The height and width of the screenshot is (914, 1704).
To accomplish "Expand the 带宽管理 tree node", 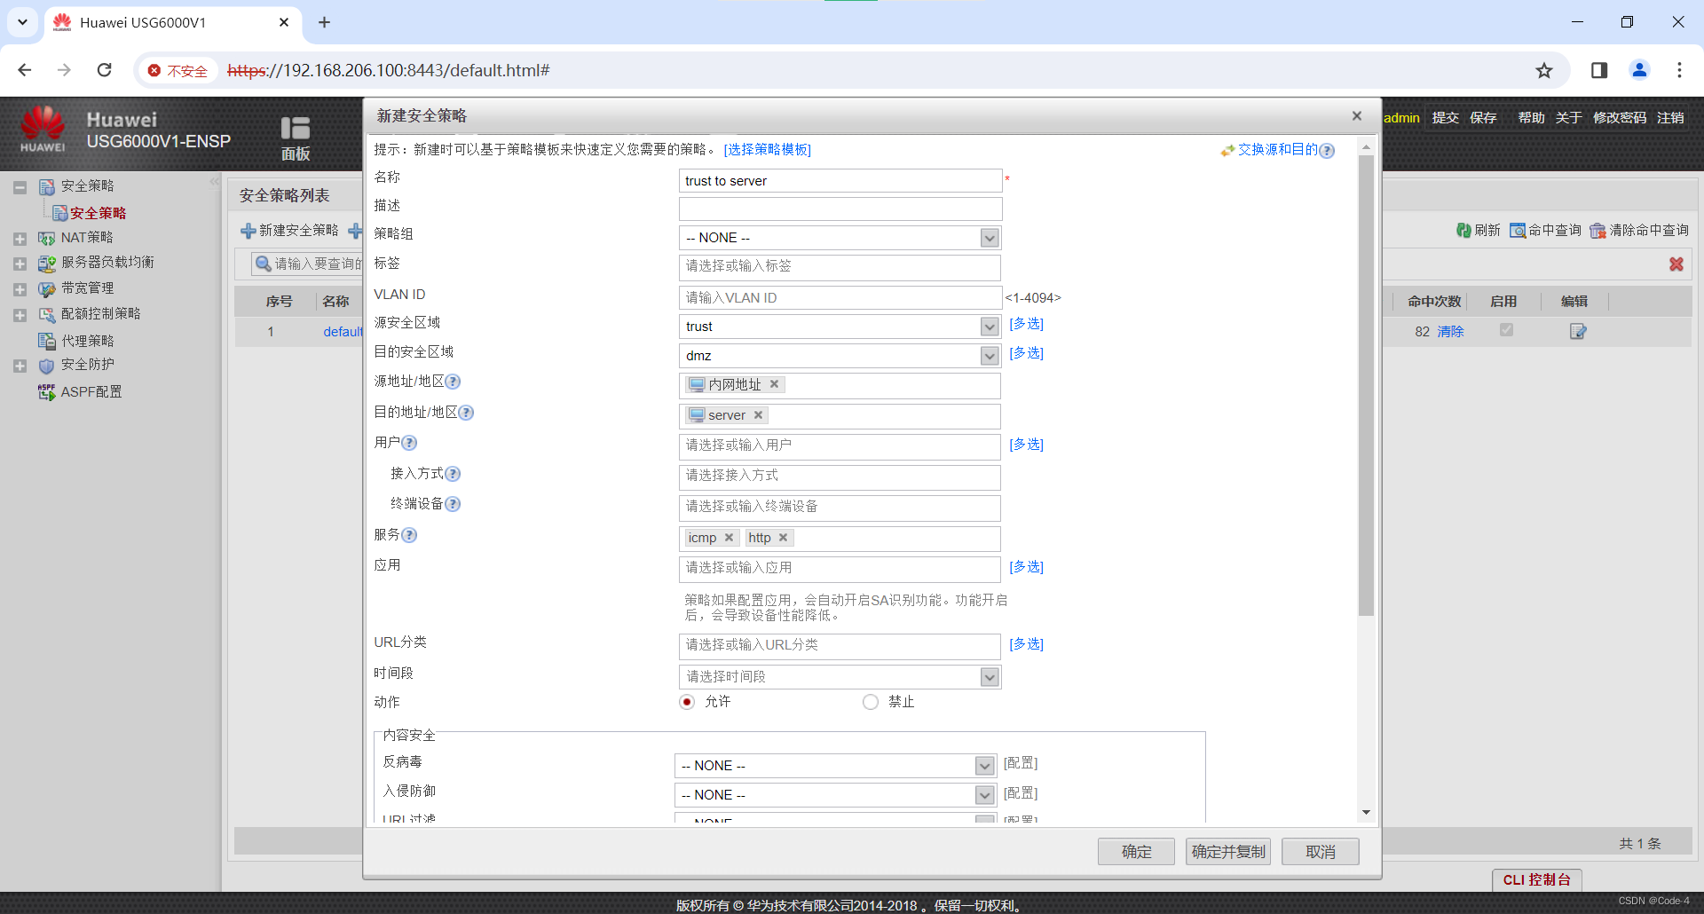I will [20, 289].
